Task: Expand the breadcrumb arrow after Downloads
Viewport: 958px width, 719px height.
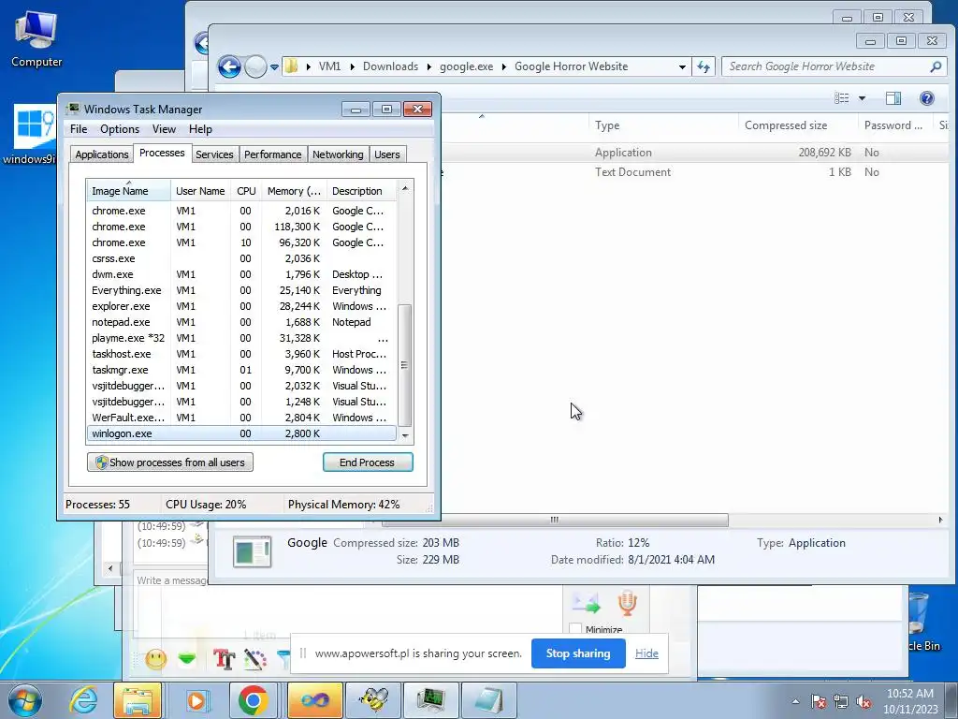Action: [x=428, y=66]
